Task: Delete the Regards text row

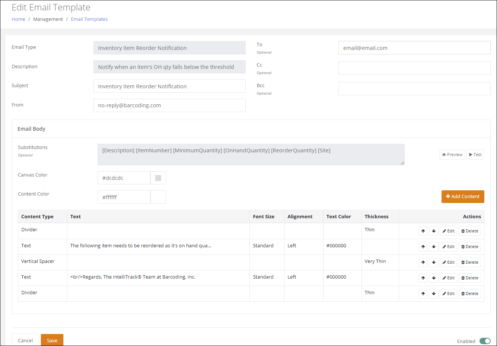Action: click(x=469, y=278)
